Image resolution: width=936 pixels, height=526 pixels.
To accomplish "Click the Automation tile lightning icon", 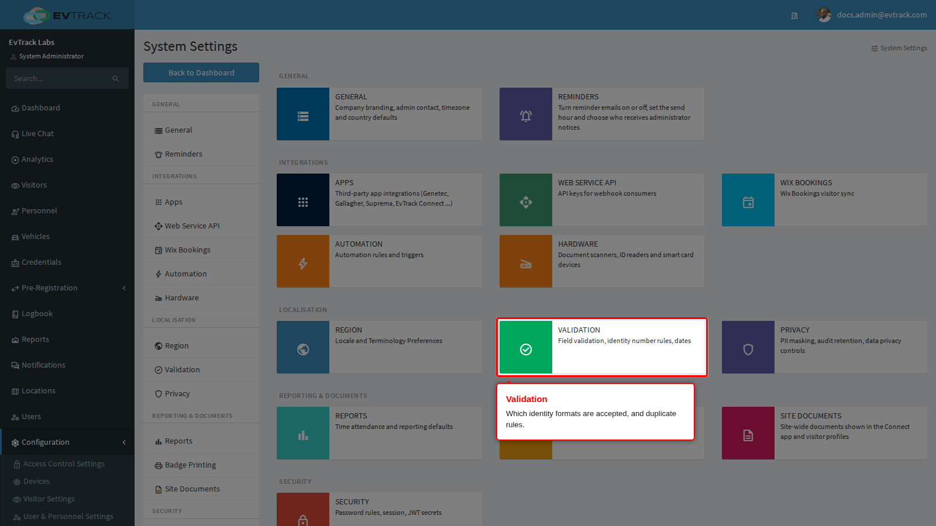I will [303, 261].
